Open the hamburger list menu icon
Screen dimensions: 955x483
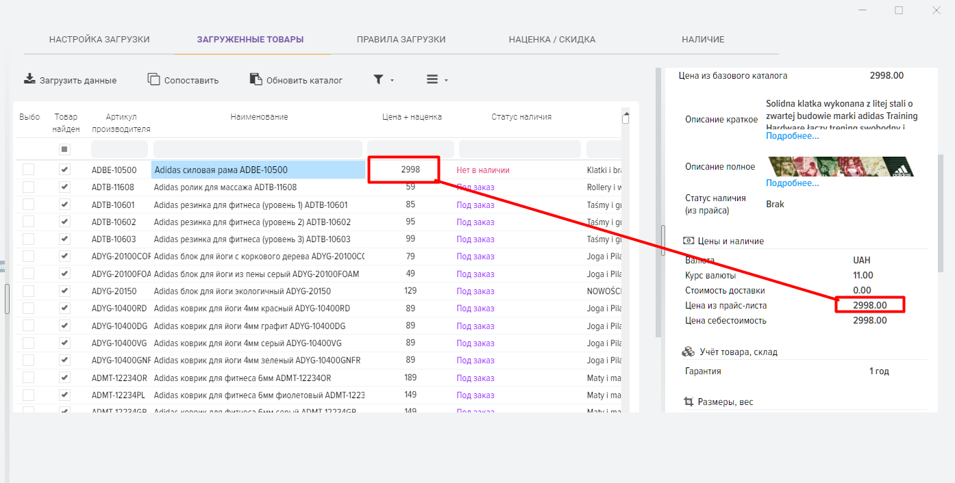pos(432,79)
